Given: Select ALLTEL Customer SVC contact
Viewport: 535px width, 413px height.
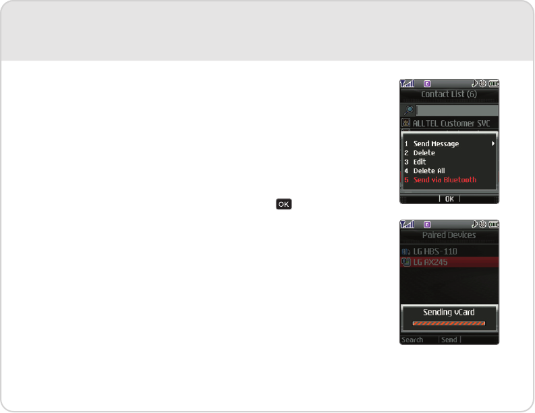Looking at the screenshot, I should point(449,123).
